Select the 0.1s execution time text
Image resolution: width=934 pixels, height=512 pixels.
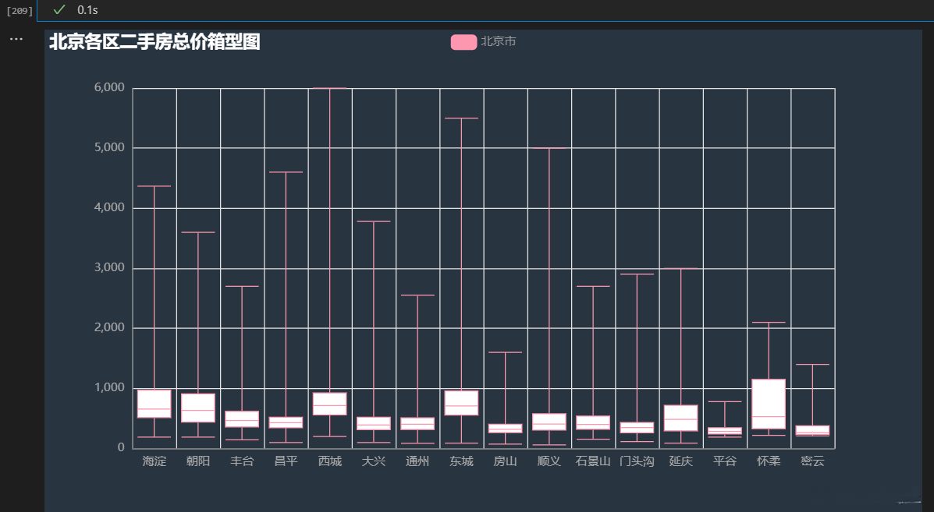click(x=87, y=10)
